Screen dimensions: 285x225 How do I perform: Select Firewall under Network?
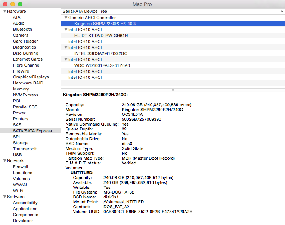(x=20, y=167)
